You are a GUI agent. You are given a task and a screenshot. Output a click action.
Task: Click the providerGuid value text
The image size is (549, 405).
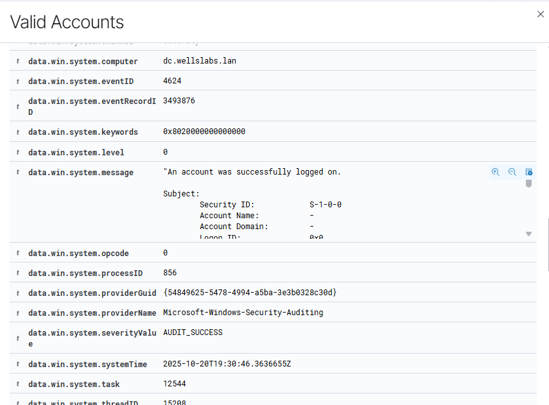(x=250, y=293)
